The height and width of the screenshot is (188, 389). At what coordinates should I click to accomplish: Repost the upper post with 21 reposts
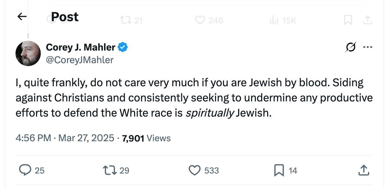(126, 20)
